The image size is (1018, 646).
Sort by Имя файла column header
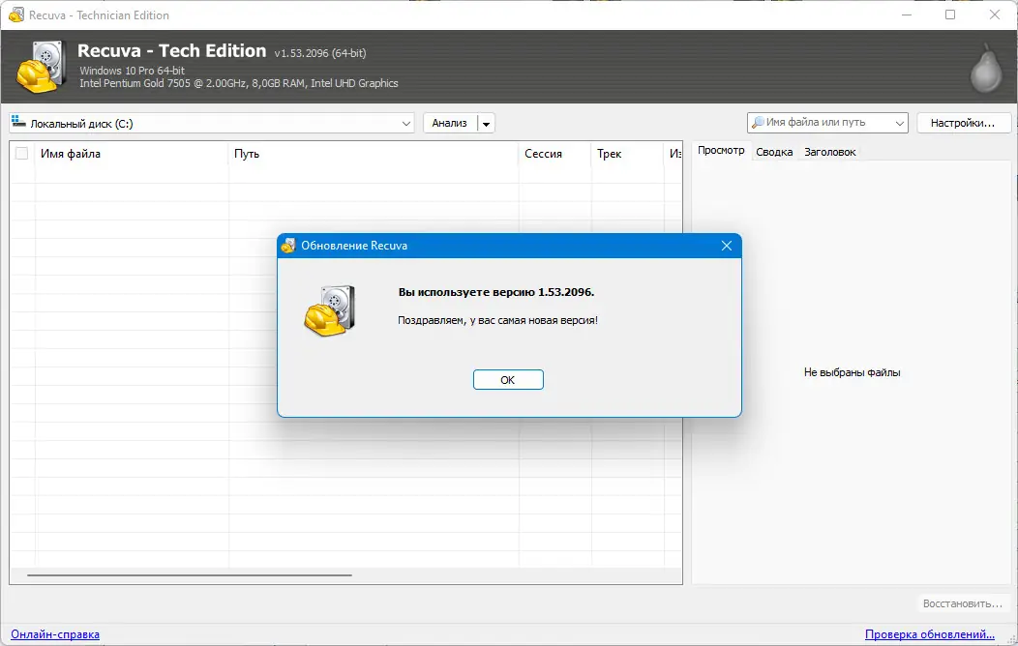coord(132,154)
